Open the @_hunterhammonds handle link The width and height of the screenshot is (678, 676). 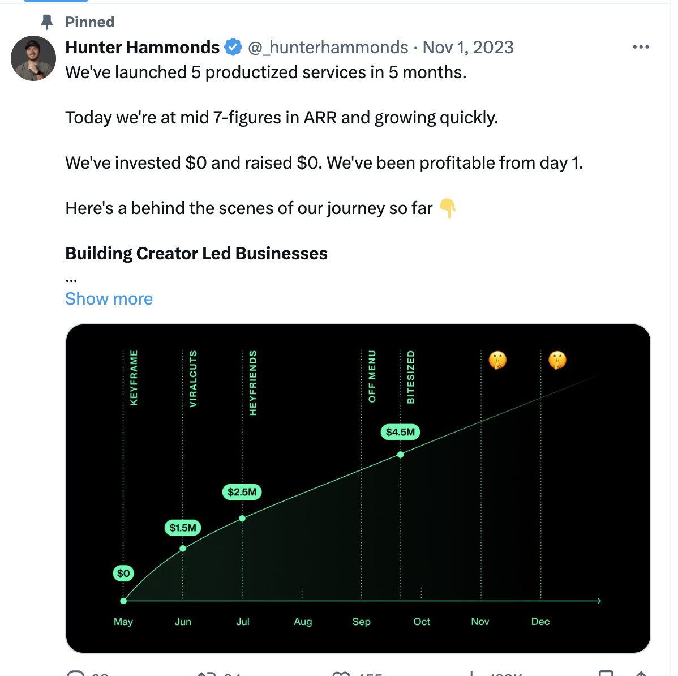tap(328, 47)
